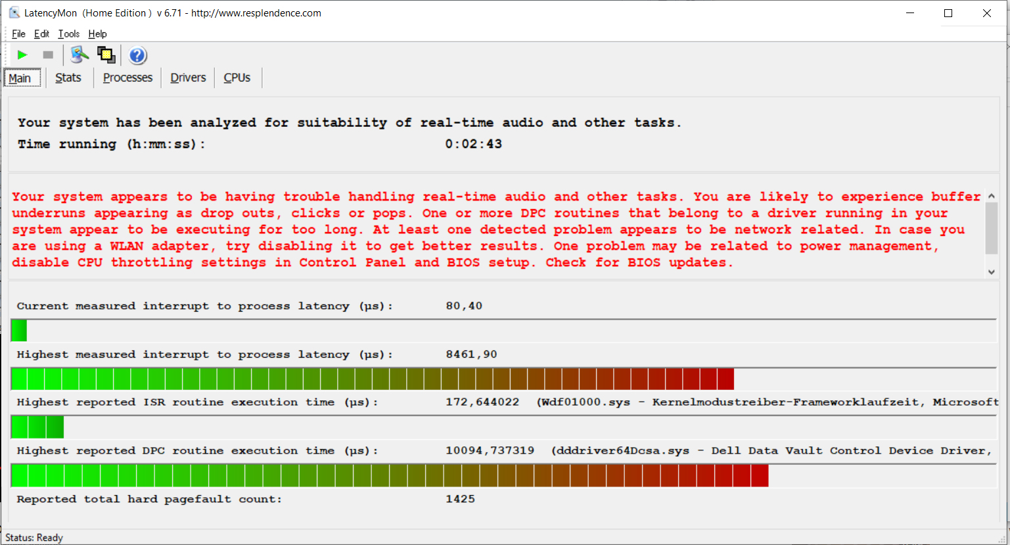Click the warning text scrollbar down arrow

992,272
